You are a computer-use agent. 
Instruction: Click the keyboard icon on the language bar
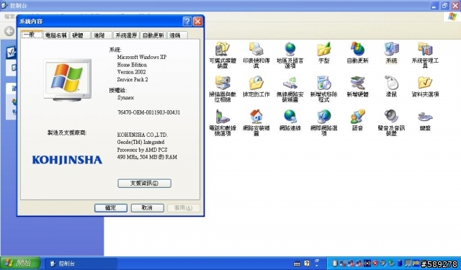click(297, 264)
